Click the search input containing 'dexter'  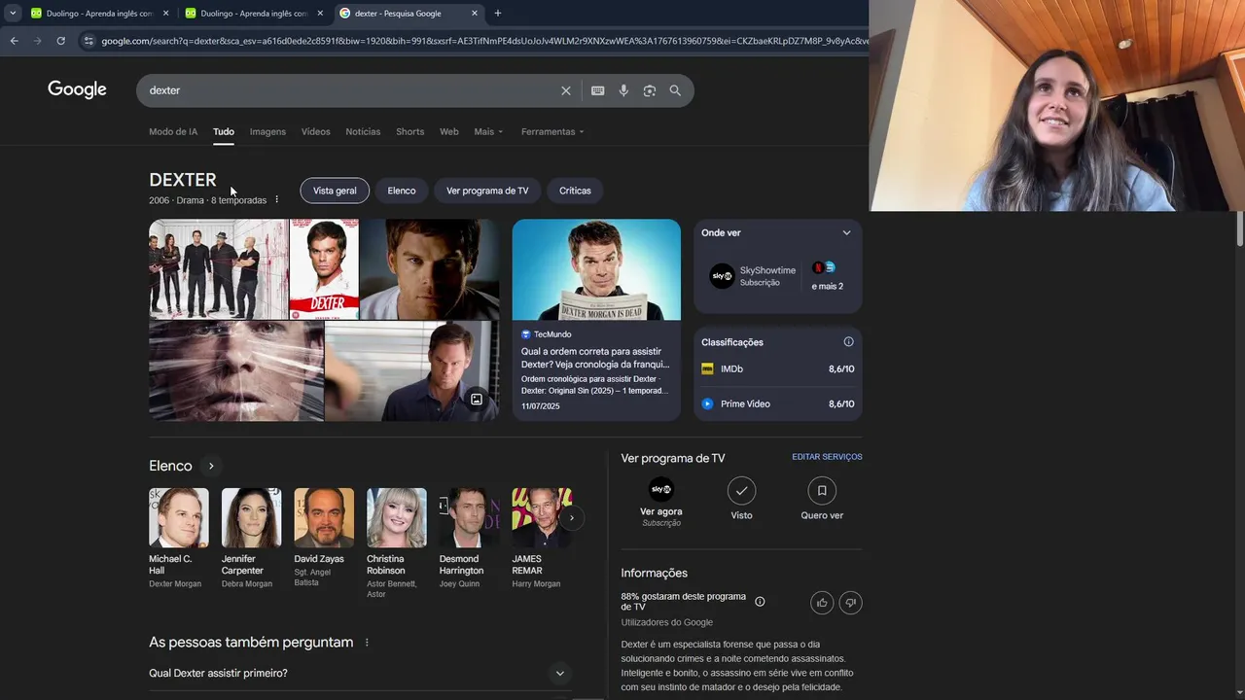point(350,90)
